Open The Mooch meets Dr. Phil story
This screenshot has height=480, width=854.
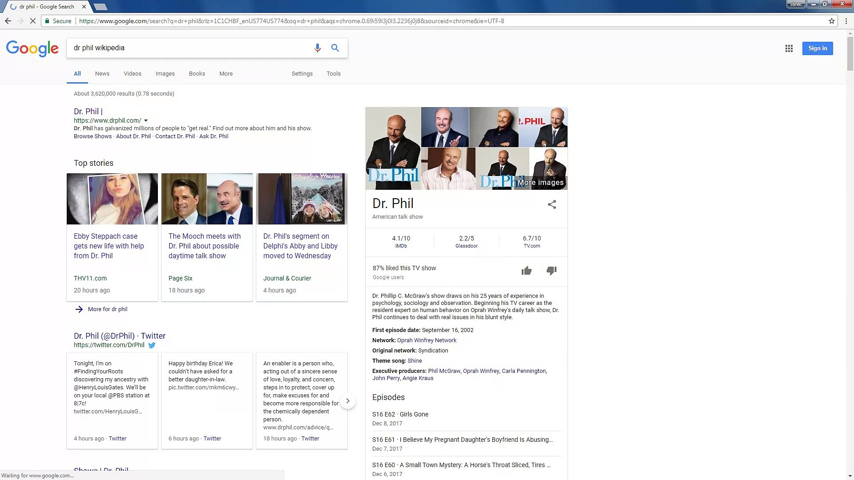point(205,246)
